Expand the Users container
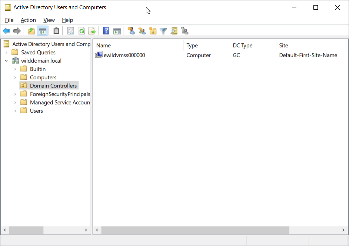This screenshot has height=246, width=349. point(15,111)
